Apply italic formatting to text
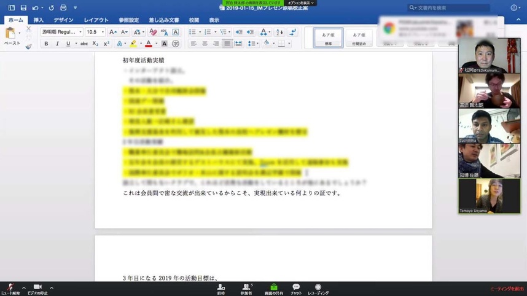527x296 pixels. click(57, 44)
